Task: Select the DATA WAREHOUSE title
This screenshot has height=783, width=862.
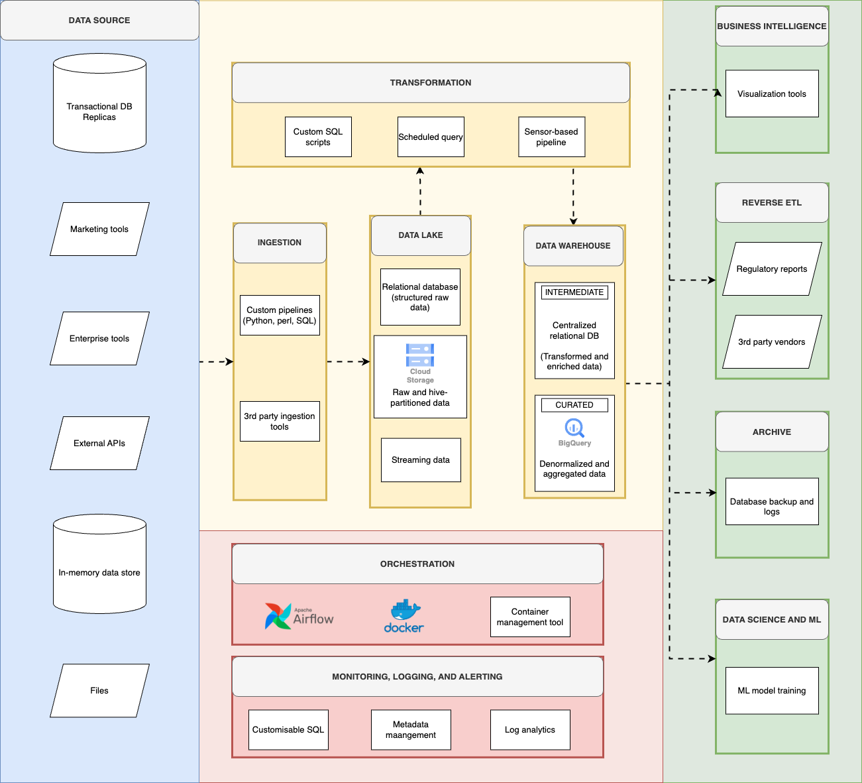Action: tap(572, 245)
